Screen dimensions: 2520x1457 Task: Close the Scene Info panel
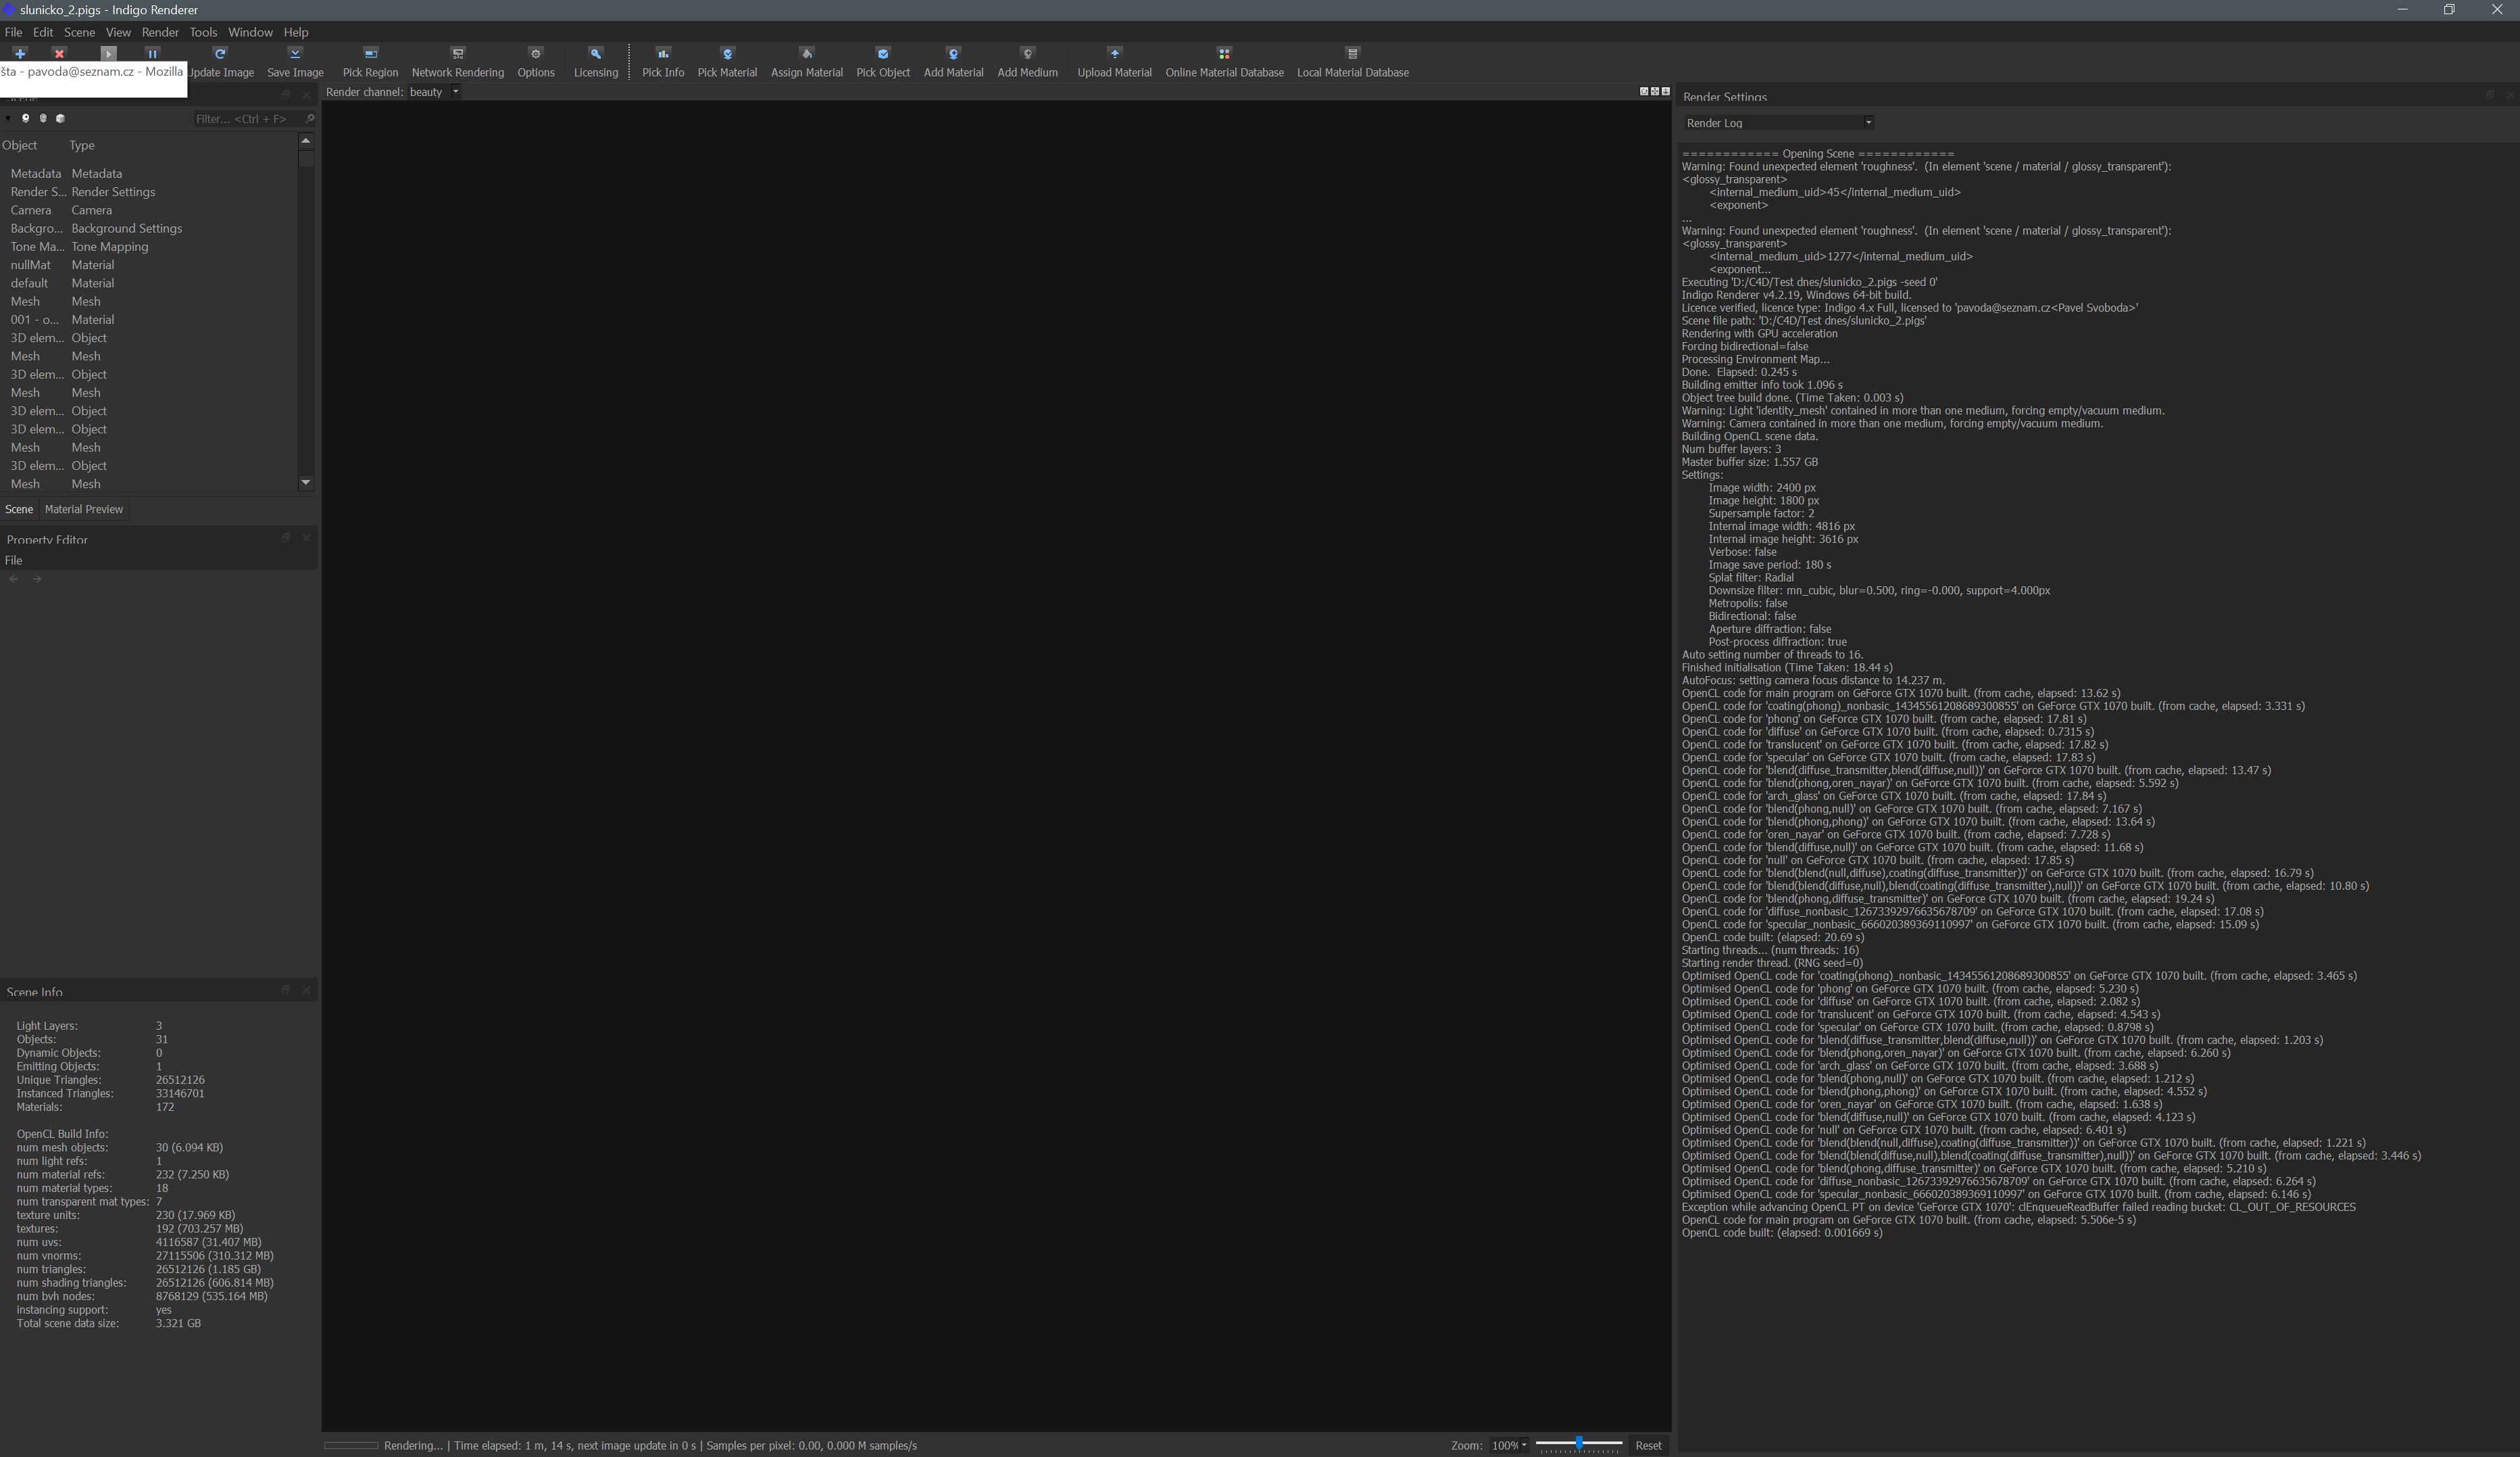[306, 990]
